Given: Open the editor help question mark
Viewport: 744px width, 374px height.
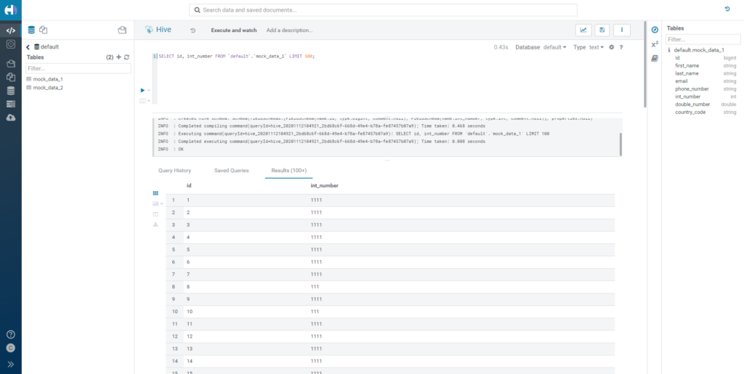Looking at the screenshot, I should [621, 47].
